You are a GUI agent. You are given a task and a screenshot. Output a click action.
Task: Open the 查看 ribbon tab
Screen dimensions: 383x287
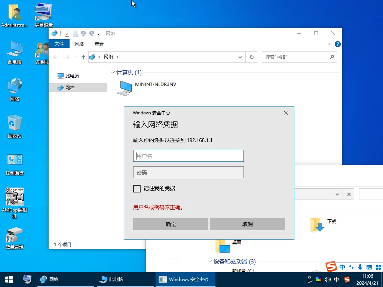point(99,44)
